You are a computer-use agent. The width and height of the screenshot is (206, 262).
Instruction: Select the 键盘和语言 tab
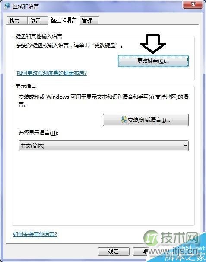[x=63, y=20]
